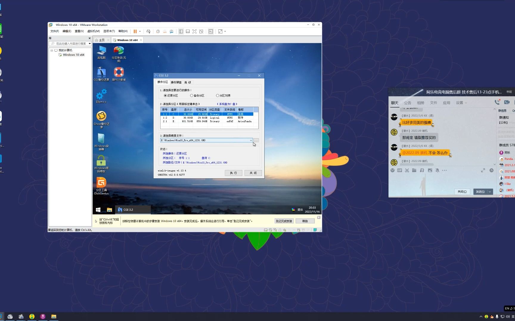Click the revert to snapshot icon
Screen dimensions: 515x321
pyautogui.click(x=165, y=32)
